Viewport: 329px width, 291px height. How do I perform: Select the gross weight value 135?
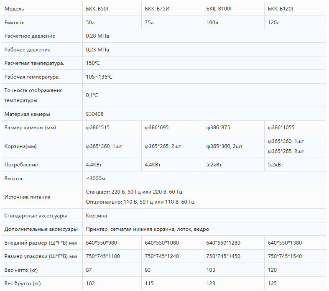tap(272, 283)
